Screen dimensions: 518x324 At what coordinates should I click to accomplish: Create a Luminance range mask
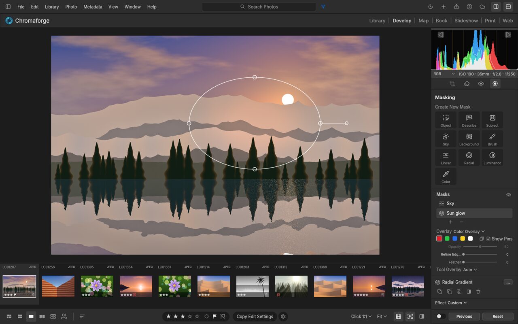click(x=493, y=158)
